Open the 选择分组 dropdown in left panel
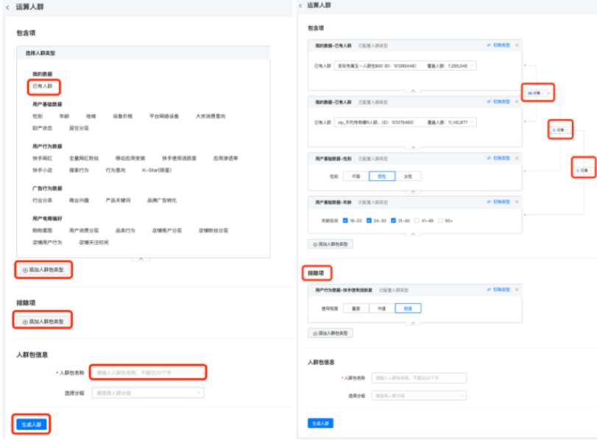 [146, 393]
